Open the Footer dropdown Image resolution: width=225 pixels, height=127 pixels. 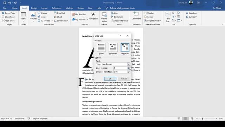pos(149,17)
